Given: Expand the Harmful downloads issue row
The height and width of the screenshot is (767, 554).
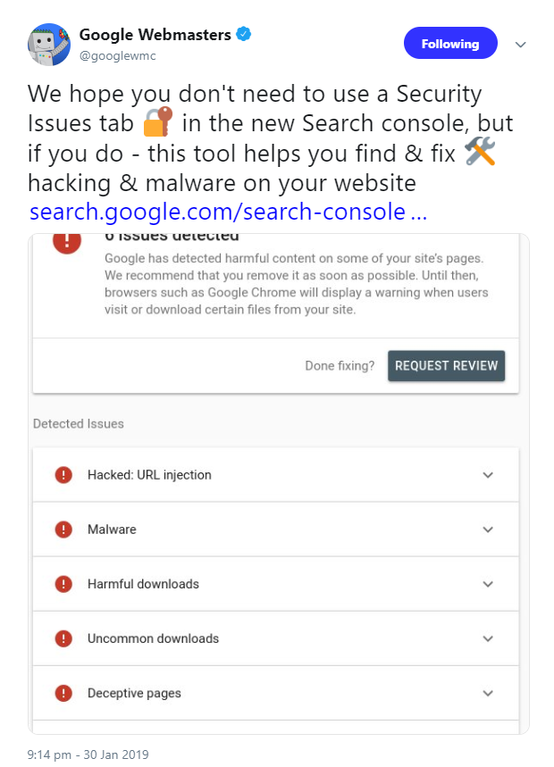Looking at the screenshot, I should (x=488, y=583).
